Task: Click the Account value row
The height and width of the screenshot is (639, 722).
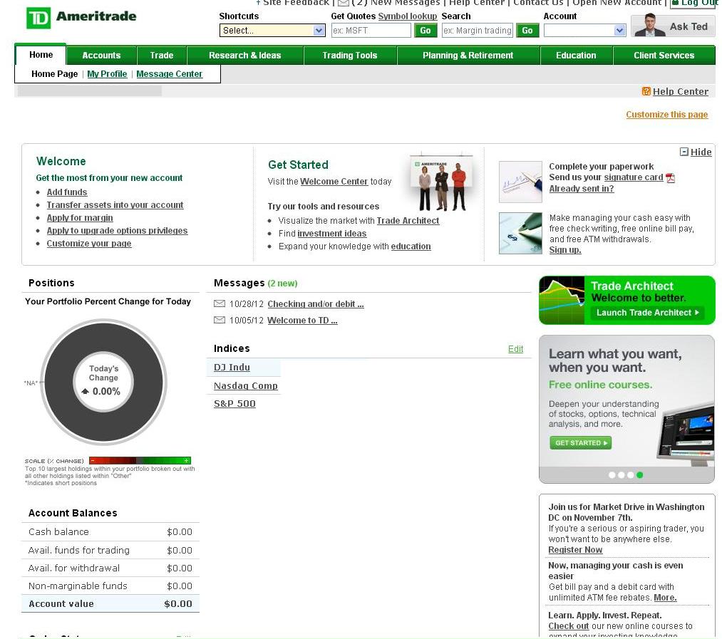Action: click(x=110, y=603)
